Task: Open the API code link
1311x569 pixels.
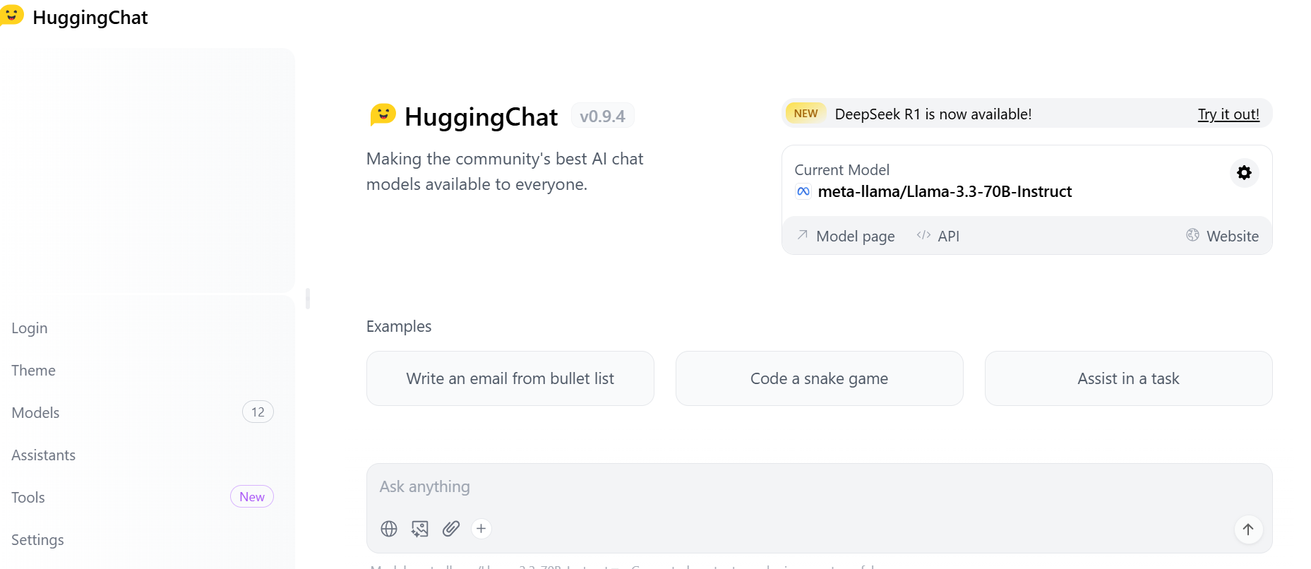Action: (938, 236)
